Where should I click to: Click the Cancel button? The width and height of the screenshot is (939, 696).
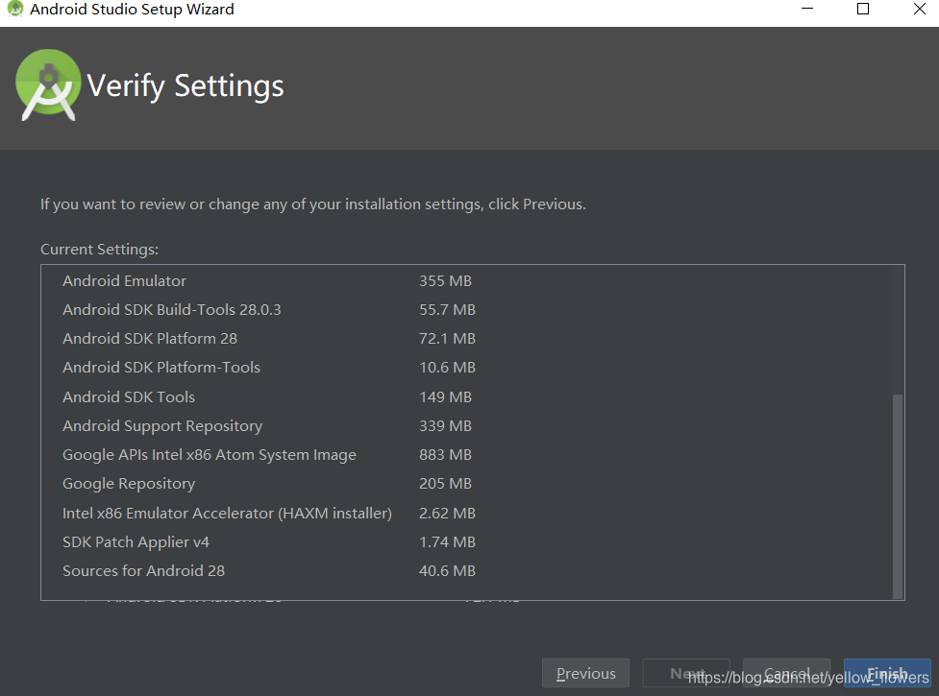point(787,673)
